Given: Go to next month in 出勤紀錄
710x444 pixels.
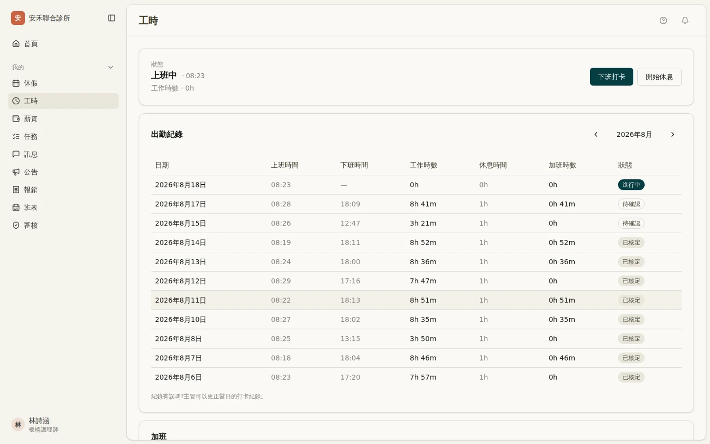Looking at the screenshot, I should pyautogui.click(x=673, y=135).
